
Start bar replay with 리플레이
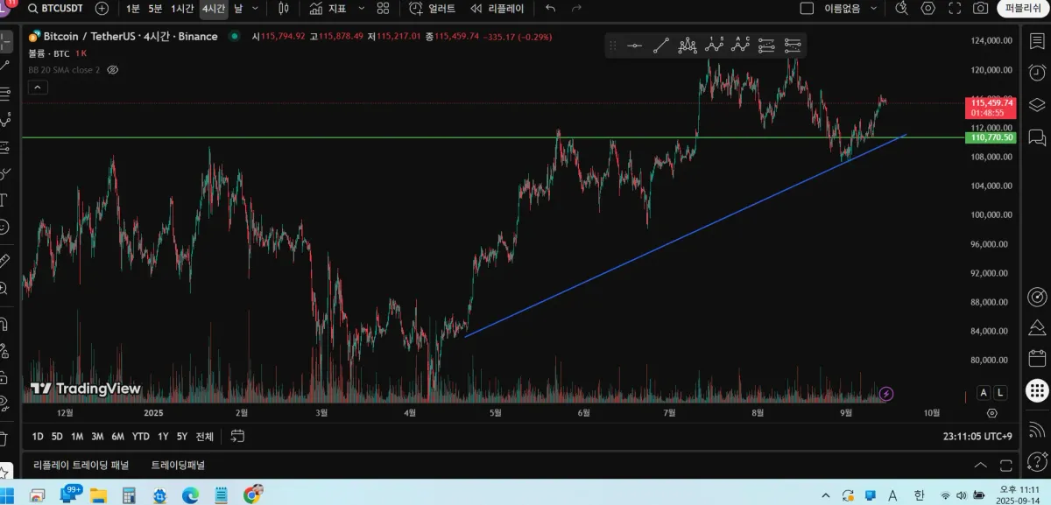coord(497,8)
